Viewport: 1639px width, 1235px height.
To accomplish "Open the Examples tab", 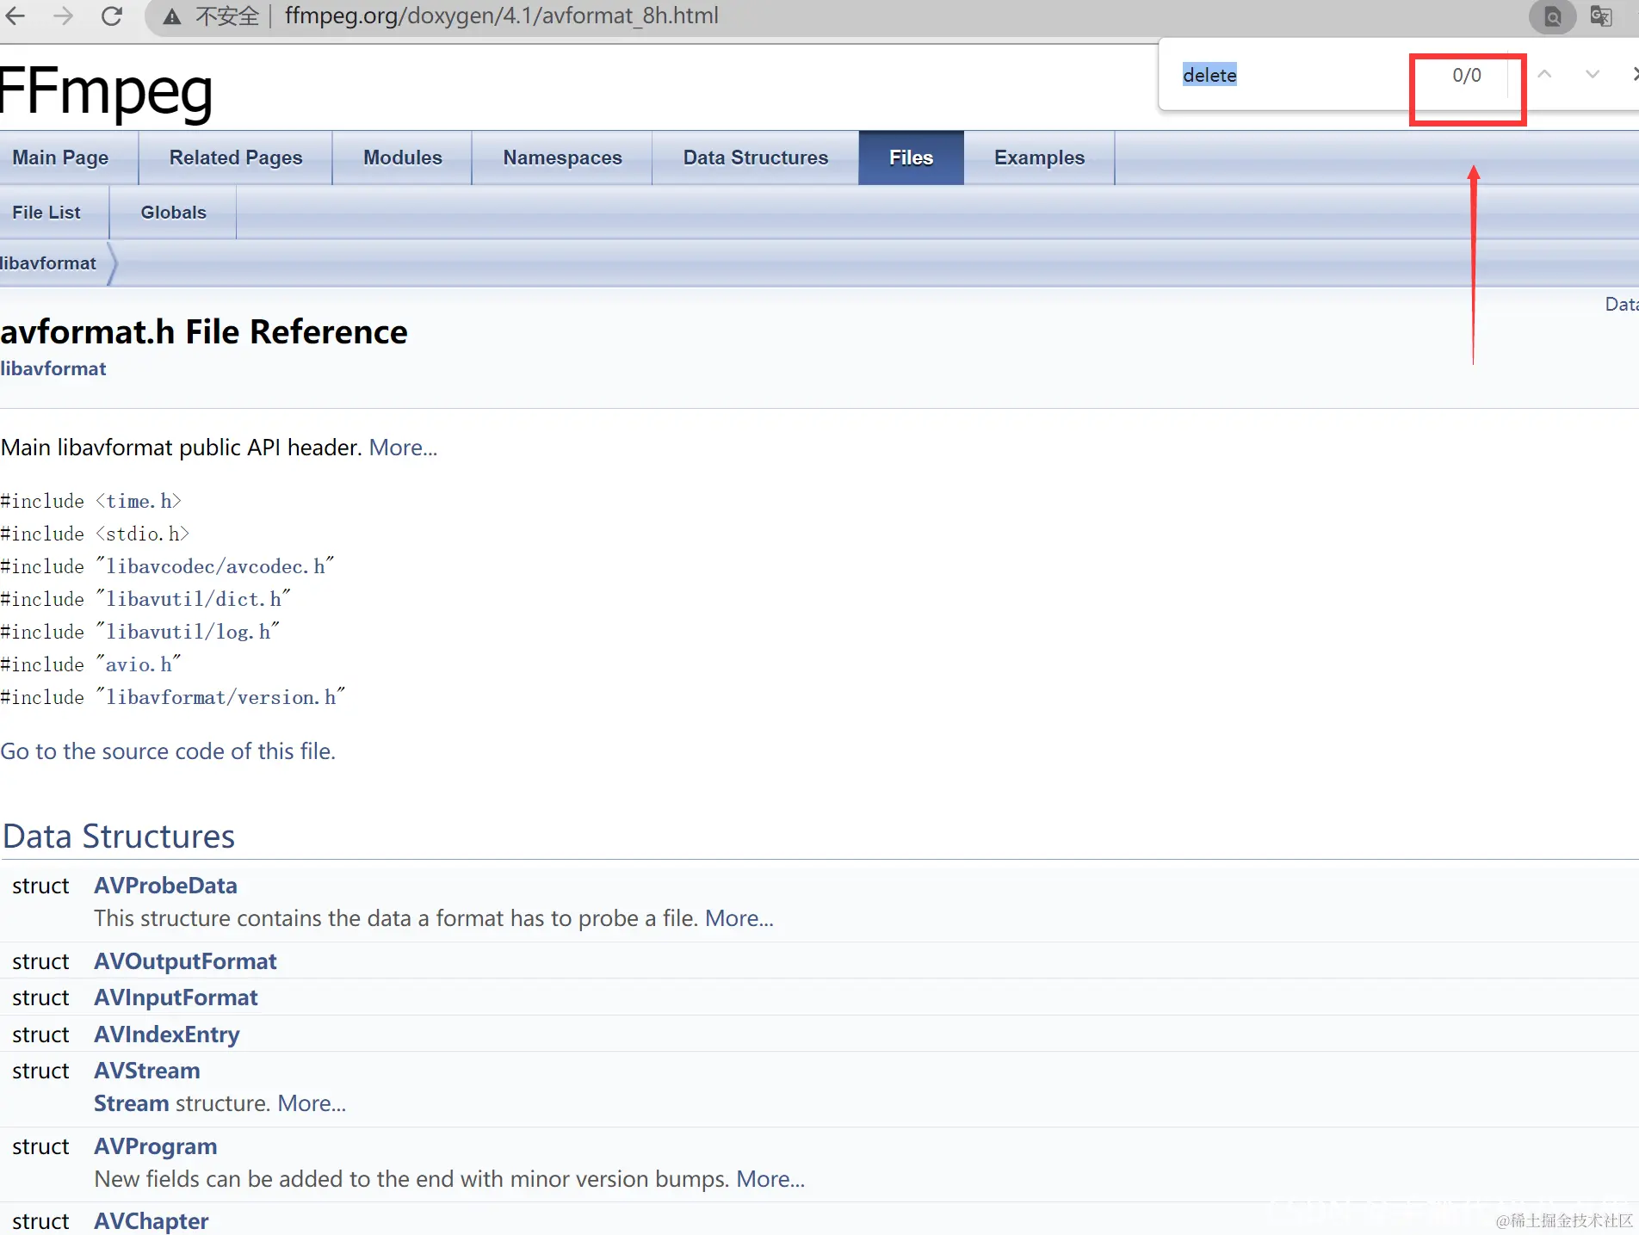I will [1039, 157].
